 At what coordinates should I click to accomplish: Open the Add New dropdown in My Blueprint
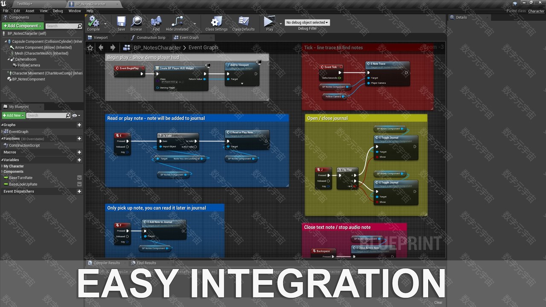point(13,116)
